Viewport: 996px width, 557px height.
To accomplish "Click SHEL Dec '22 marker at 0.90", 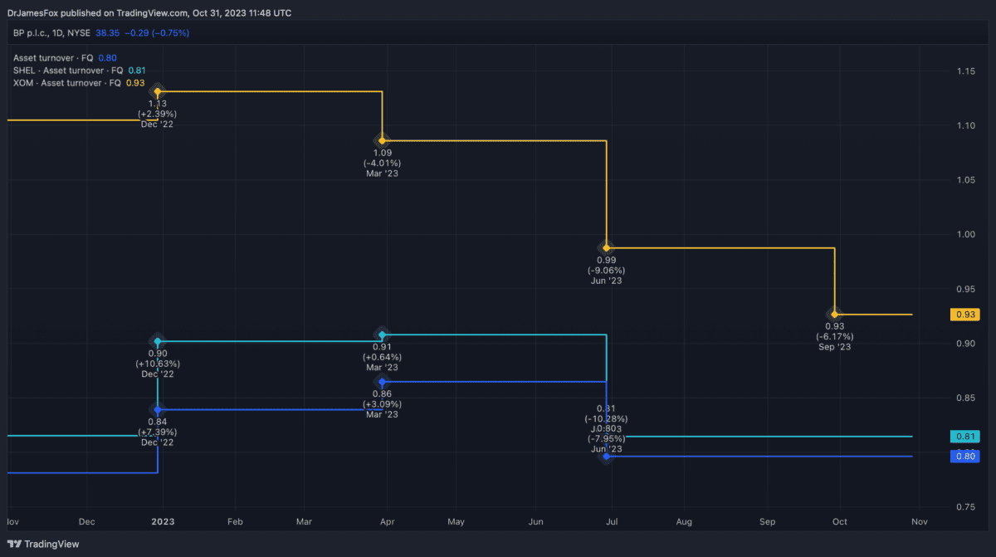I will (x=158, y=341).
